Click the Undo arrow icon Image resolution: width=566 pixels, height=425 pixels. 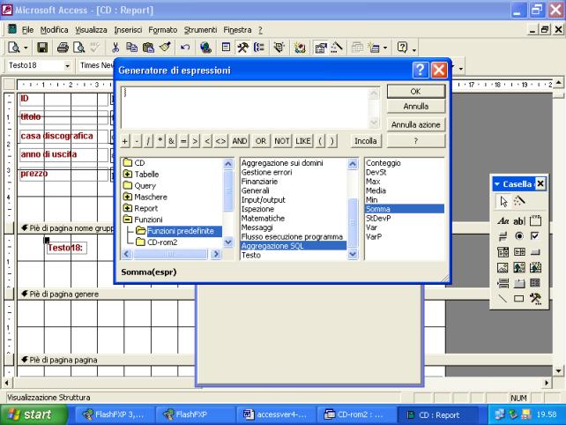point(185,48)
